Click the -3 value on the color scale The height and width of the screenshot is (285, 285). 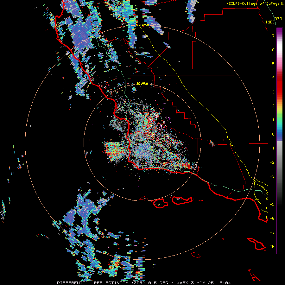coord(272,176)
